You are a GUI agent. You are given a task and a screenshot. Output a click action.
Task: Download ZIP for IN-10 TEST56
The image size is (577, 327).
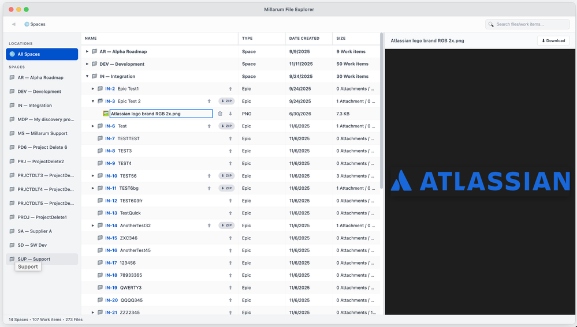point(226,176)
